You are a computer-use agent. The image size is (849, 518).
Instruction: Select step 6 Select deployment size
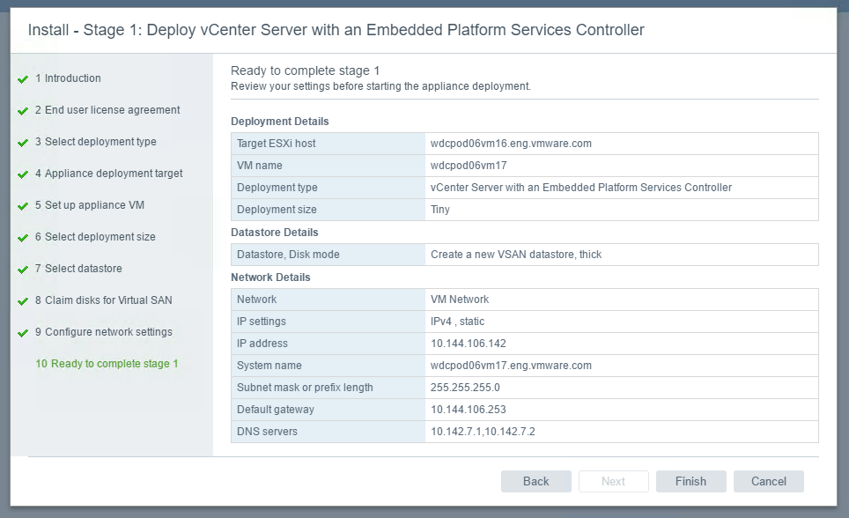(95, 237)
